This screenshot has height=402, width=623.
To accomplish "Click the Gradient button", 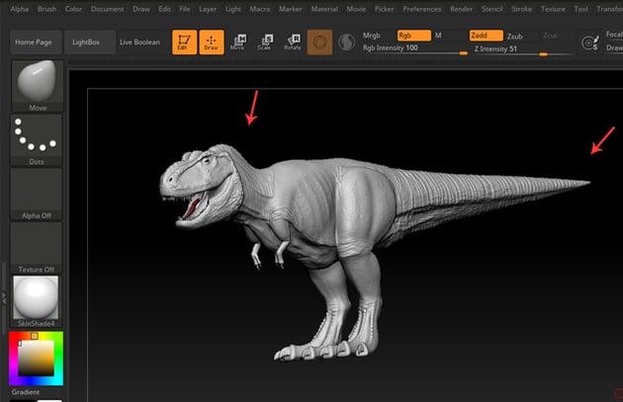I will 26,392.
